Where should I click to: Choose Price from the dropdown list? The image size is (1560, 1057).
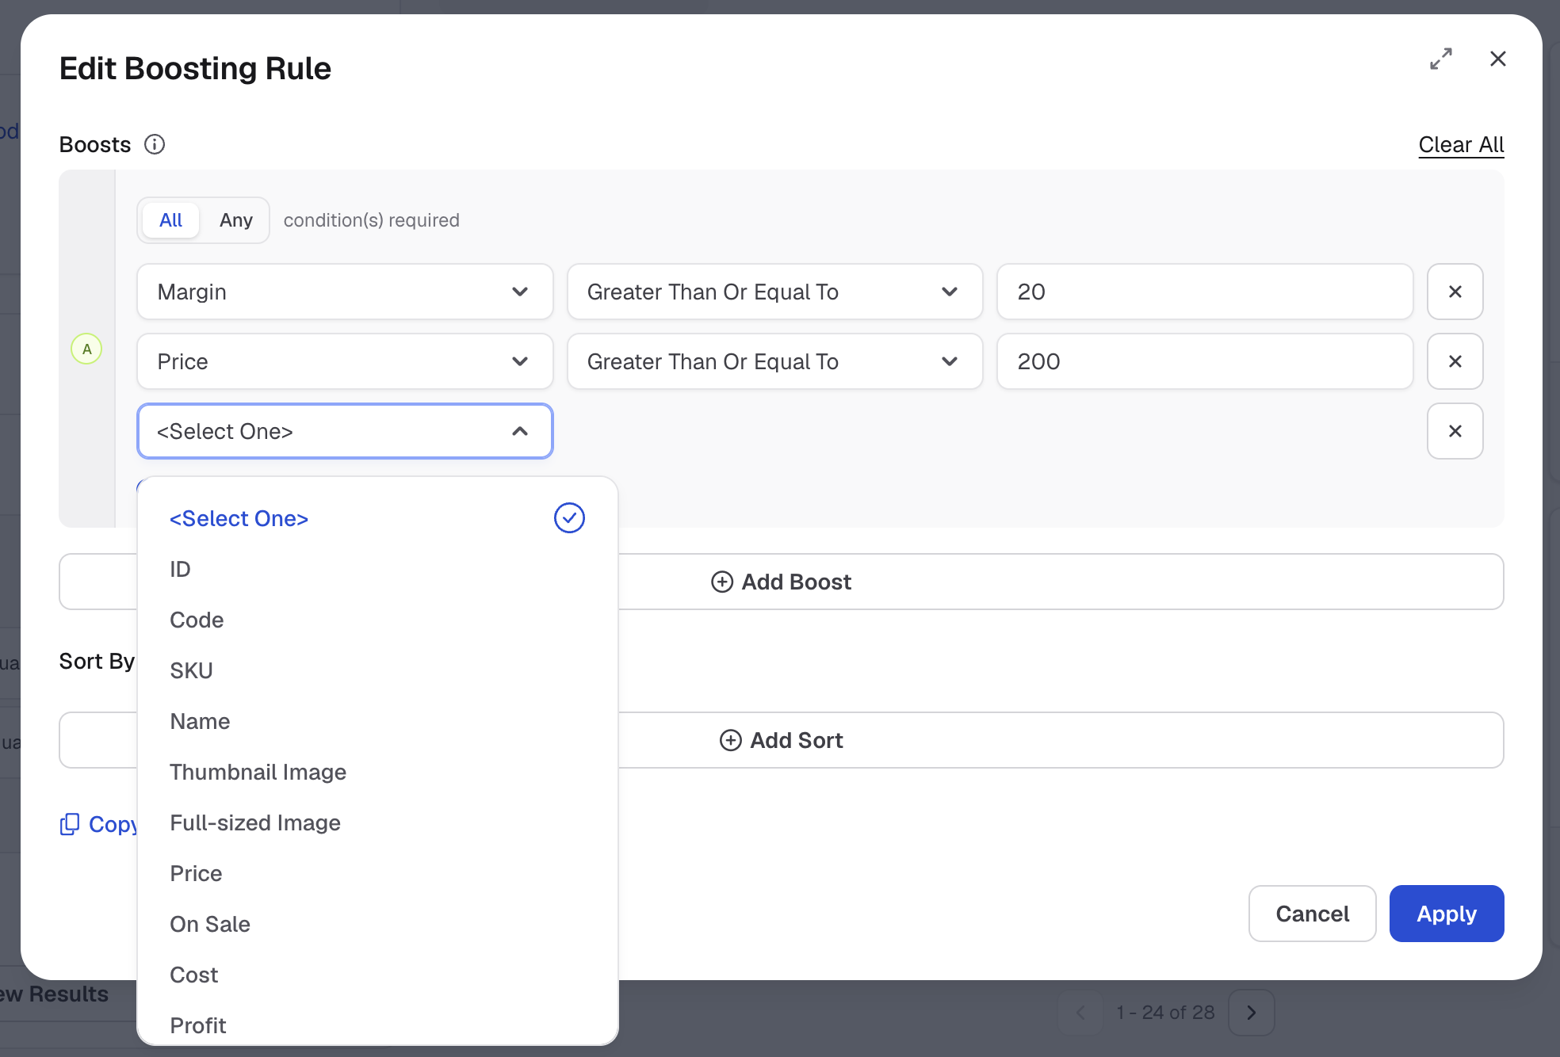pyautogui.click(x=377, y=873)
